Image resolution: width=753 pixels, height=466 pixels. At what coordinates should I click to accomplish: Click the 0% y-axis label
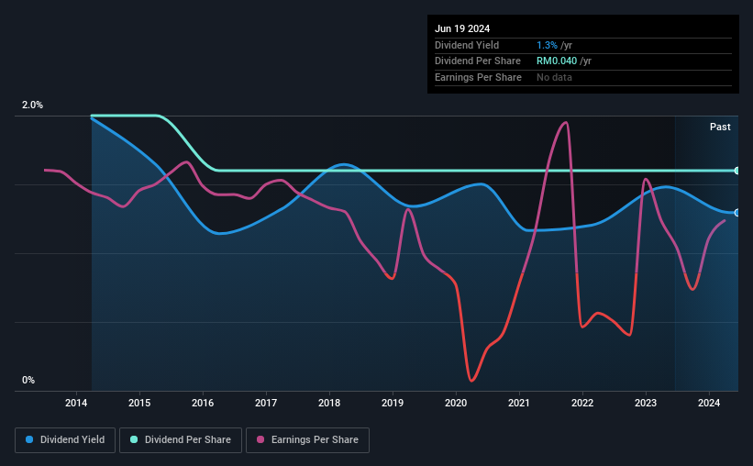click(28, 380)
